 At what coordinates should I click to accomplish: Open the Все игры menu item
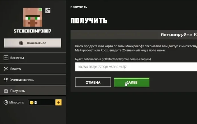[x=33, y=58]
